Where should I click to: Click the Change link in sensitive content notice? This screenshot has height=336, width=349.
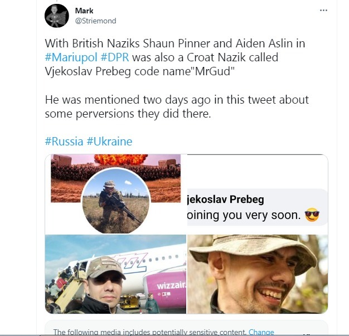tap(261, 333)
